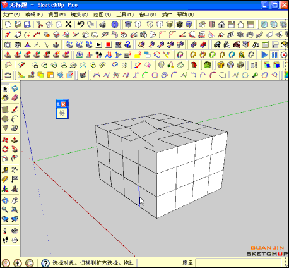The image size is (289, 268).
Task: Select the Make Component tool
Action: coord(15,88)
